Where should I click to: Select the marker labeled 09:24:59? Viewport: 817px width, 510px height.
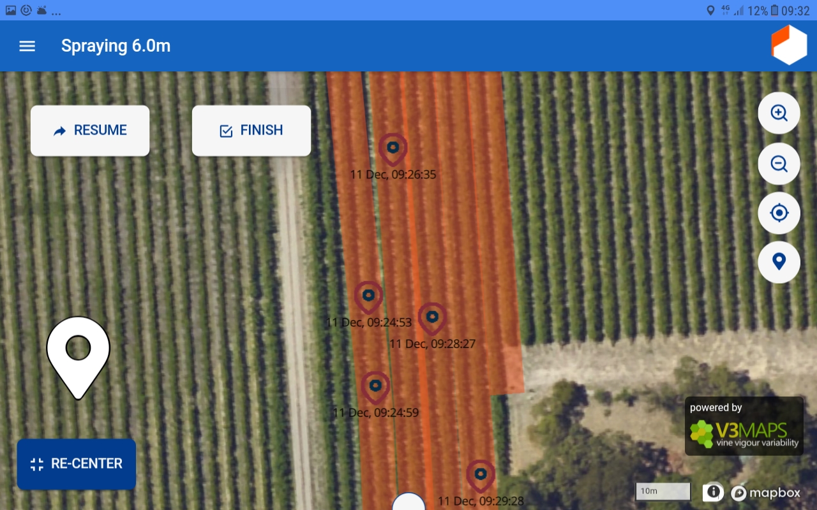pyautogui.click(x=375, y=388)
